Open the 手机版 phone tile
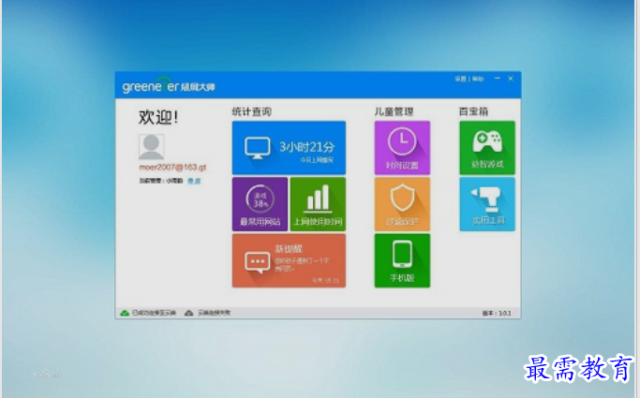 [402, 260]
